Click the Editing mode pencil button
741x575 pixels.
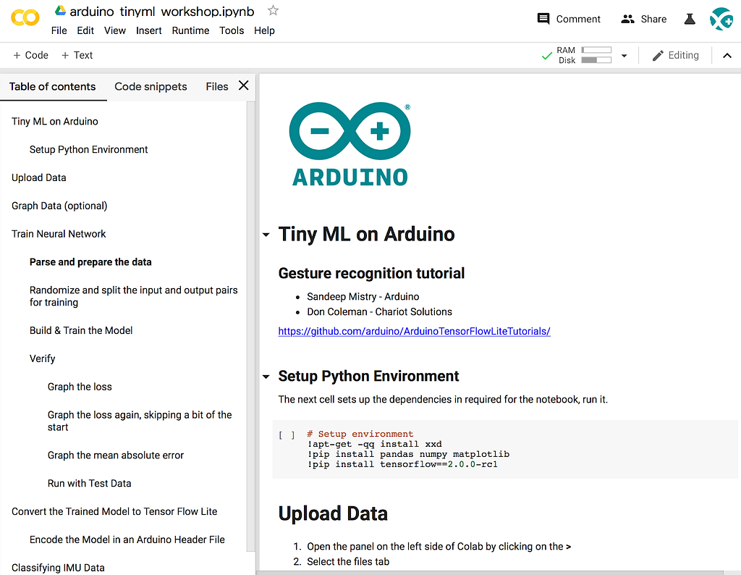coord(675,55)
